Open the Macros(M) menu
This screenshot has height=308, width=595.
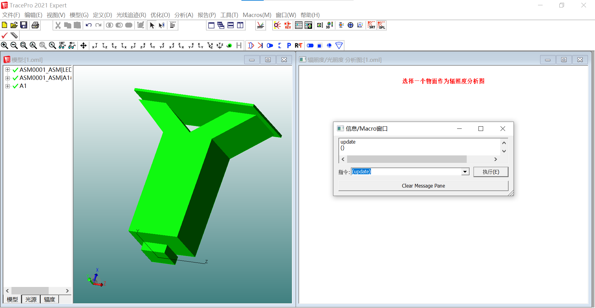click(x=257, y=15)
